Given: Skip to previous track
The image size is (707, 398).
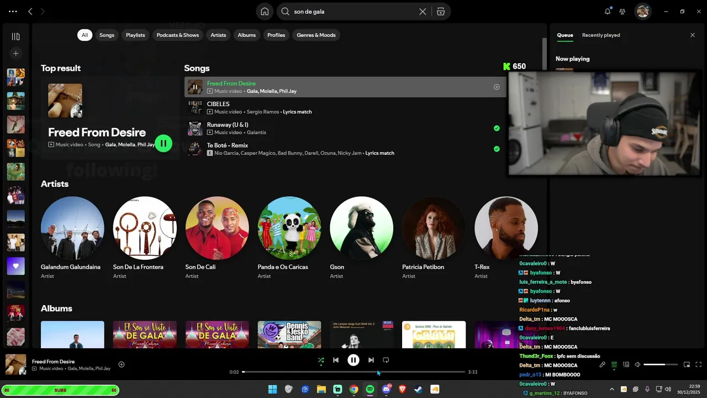Looking at the screenshot, I should (336, 360).
